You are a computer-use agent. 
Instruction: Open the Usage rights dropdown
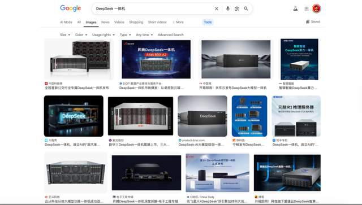click(x=104, y=35)
